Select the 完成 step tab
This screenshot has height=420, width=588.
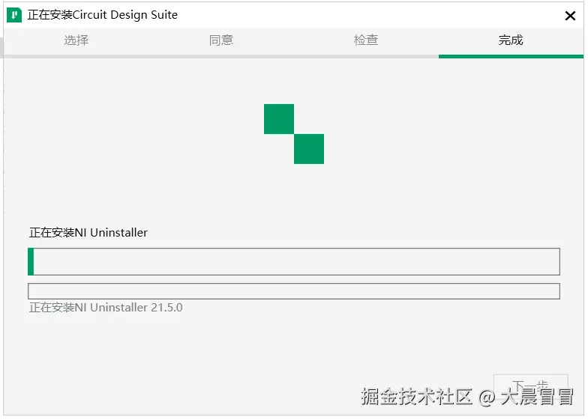tap(511, 40)
